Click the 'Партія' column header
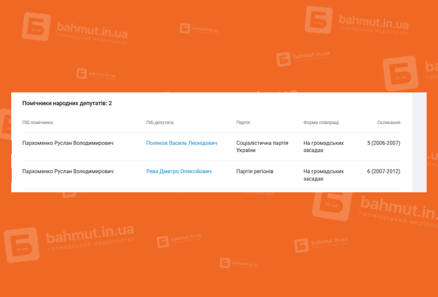Image resolution: width=438 pixels, height=297 pixels. 243,122
